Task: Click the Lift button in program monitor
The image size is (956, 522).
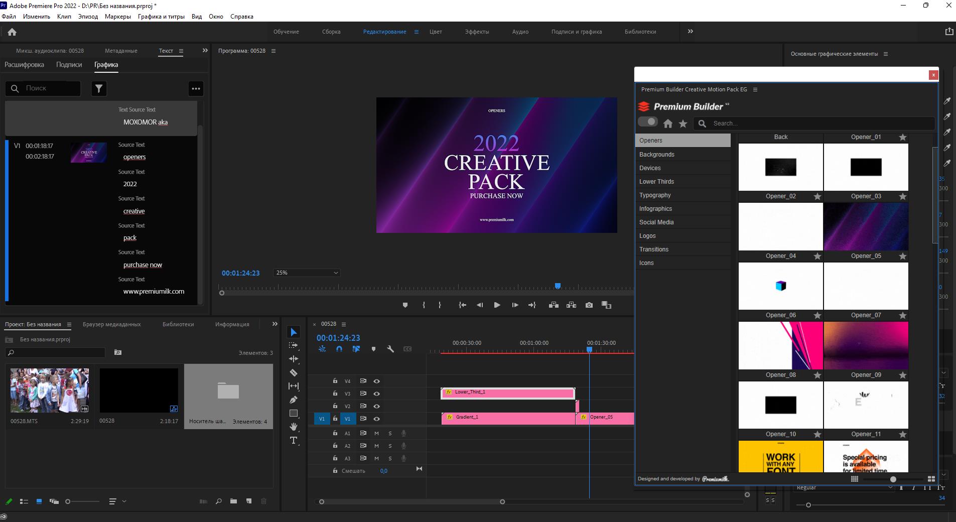Action: click(554, 305)
